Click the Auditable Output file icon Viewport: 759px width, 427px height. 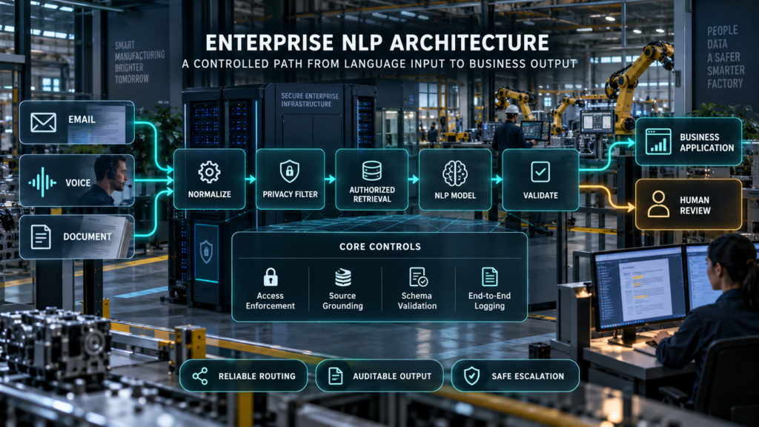pos(335,376)
